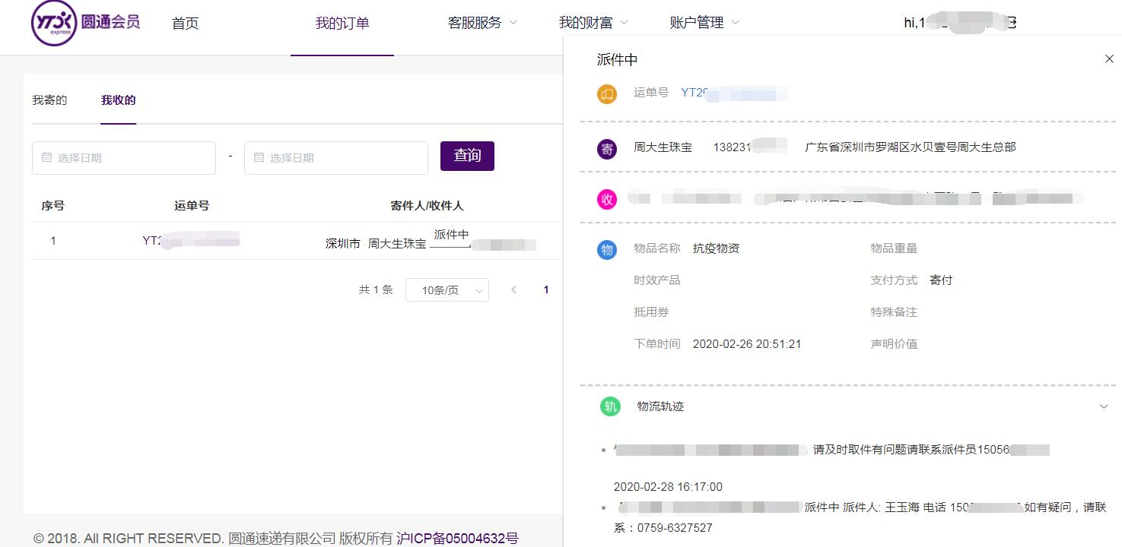Open the 账户管理 dropdown menu
Screen dimensions: 1122x547
point(704,23)
